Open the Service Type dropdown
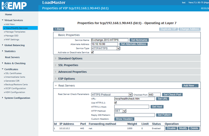 click(106, 48)
